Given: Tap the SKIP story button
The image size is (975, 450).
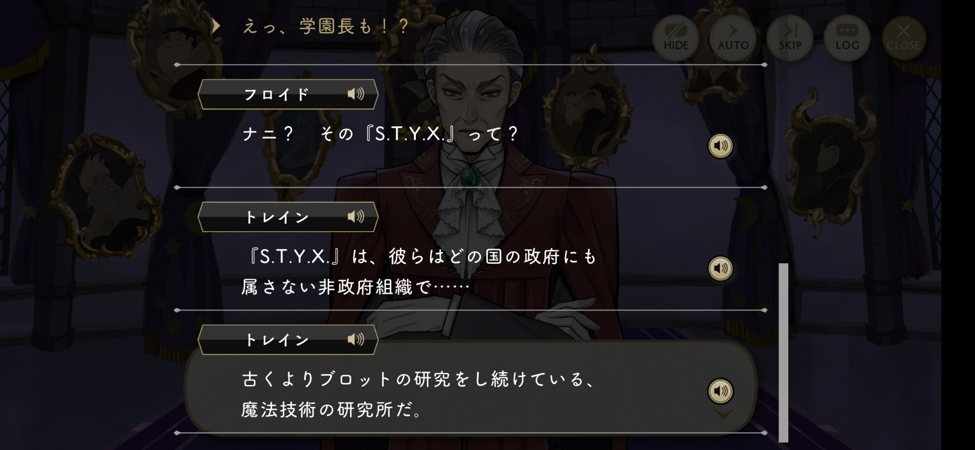Looking at the screenshot, I should (790, 38).
